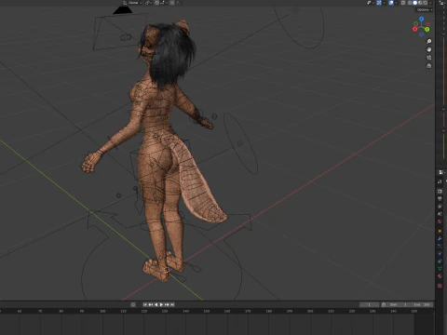Jump to previous keyframe

point(151,304)
